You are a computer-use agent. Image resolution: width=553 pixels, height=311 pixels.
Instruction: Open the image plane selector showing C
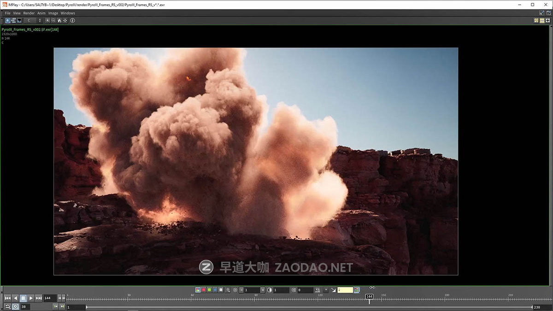(x=30, y=20)
